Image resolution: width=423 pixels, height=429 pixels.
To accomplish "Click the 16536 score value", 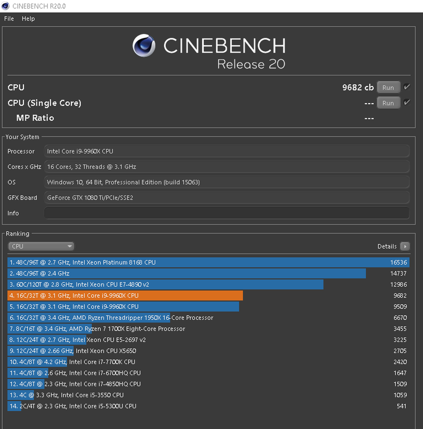I will point(398,263).
